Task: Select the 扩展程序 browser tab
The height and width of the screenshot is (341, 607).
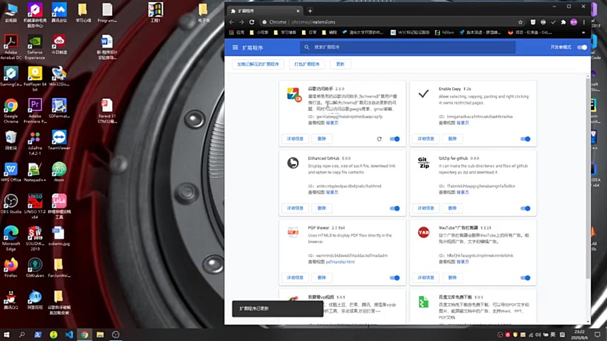Action: coord(265,10)
